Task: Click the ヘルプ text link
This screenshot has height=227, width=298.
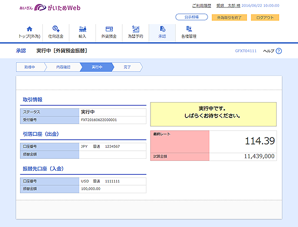Action: [x=269, y=51]
